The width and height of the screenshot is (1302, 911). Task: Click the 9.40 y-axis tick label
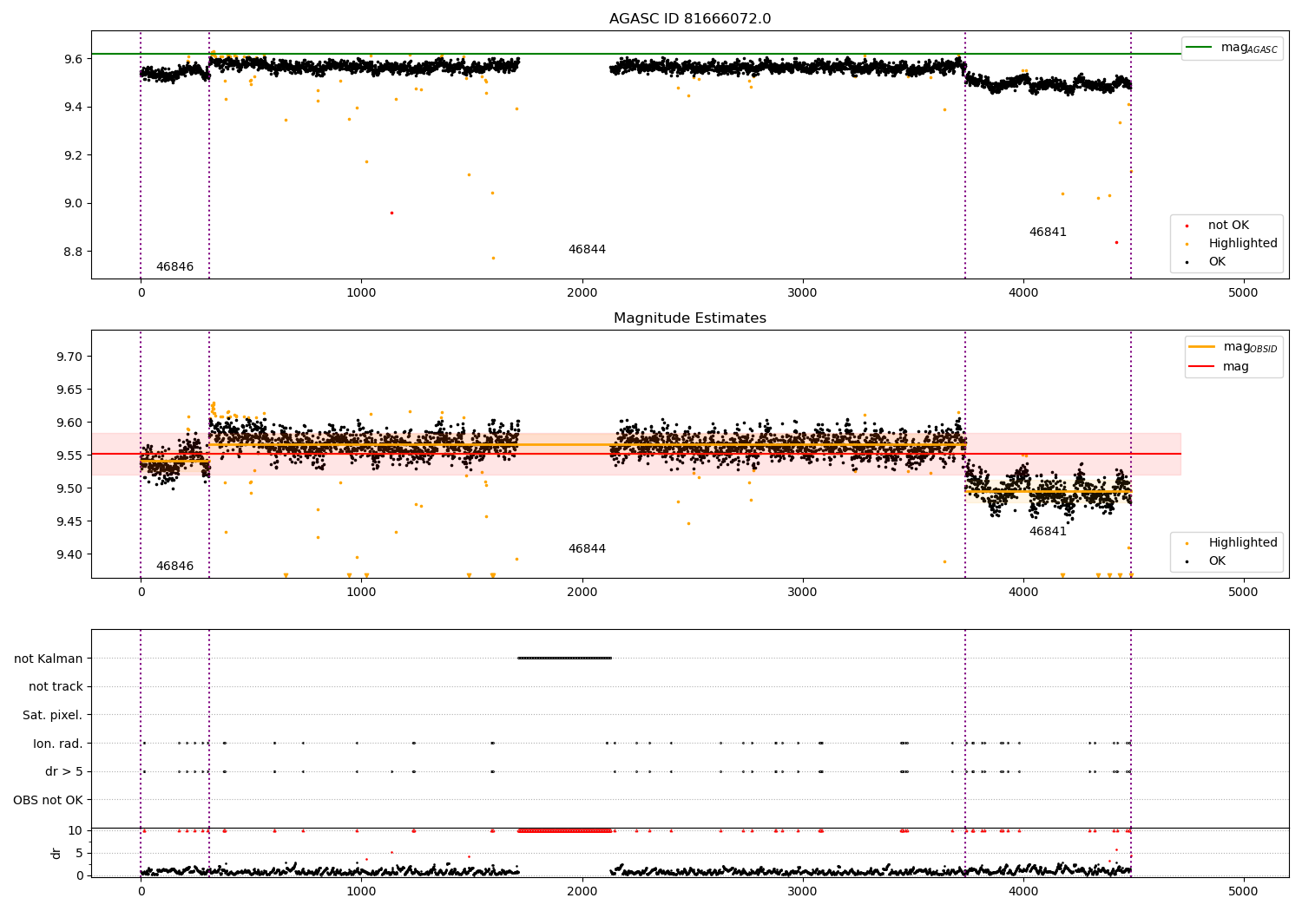69,554
